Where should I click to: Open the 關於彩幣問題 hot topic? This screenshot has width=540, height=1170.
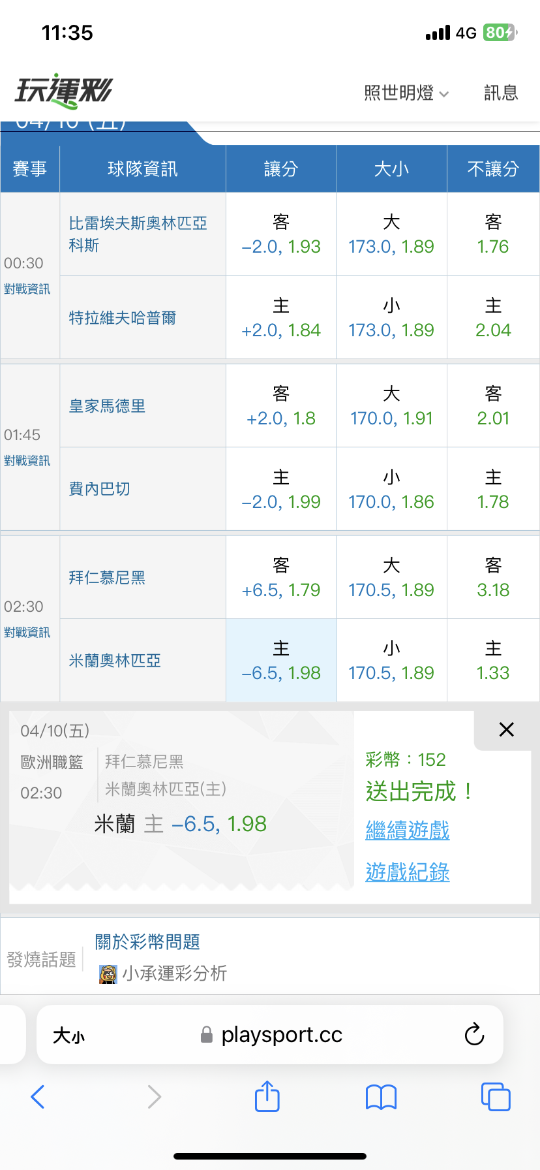coord(147,942)
